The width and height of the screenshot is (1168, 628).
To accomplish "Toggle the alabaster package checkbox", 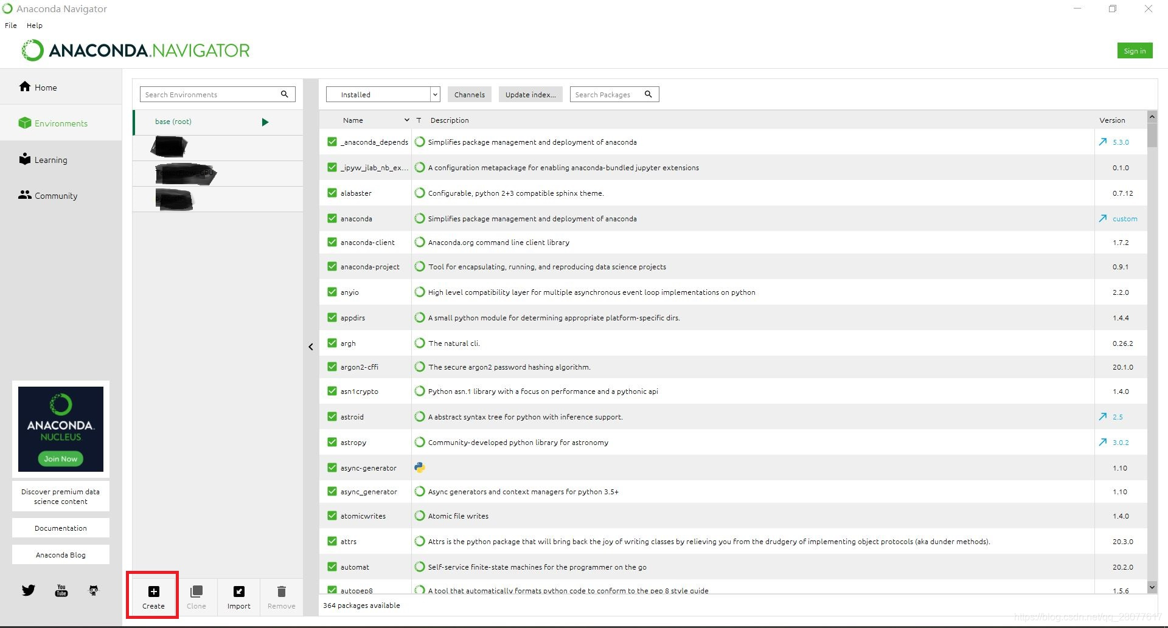I will click(332, 193).
